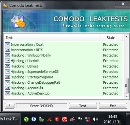Image resolution: width=130 pixels, height=125 pixels.
Task: Click Protected state of Hijacking : AppinitDlls
Action: (110, 88)
